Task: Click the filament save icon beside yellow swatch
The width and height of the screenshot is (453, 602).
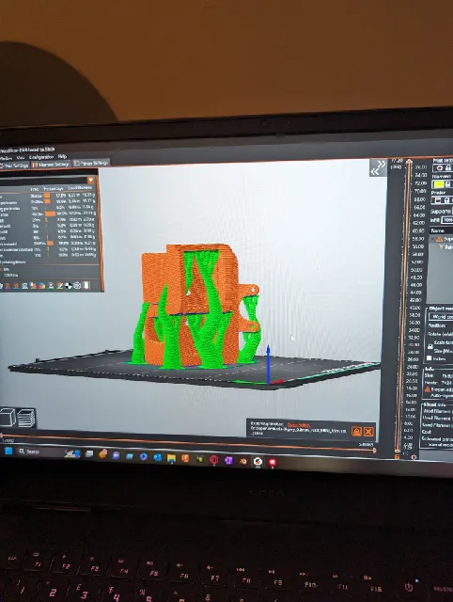Action: pos(448,184)
